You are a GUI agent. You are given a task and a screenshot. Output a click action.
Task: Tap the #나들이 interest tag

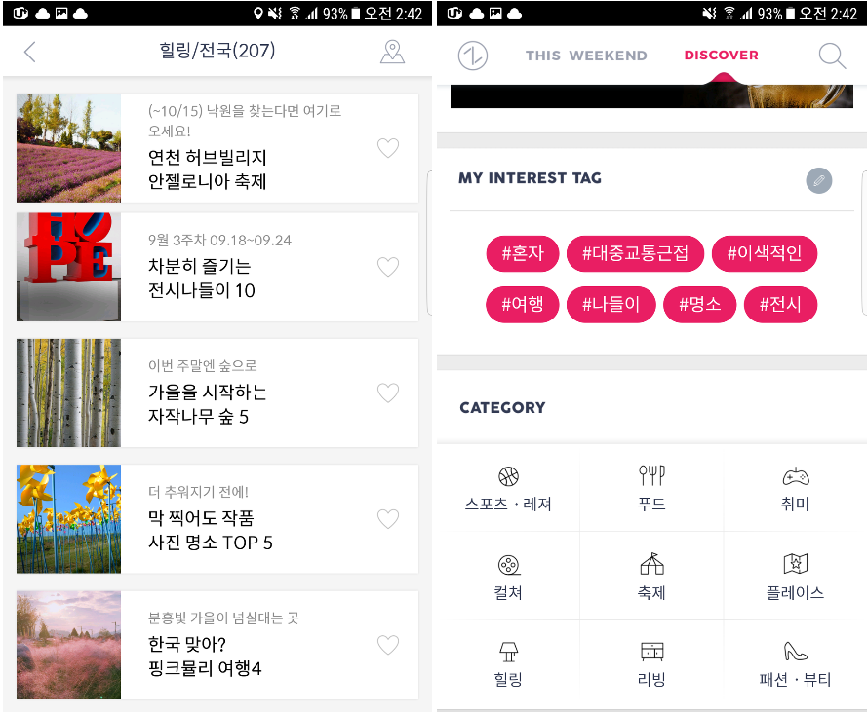coord(611,304)
